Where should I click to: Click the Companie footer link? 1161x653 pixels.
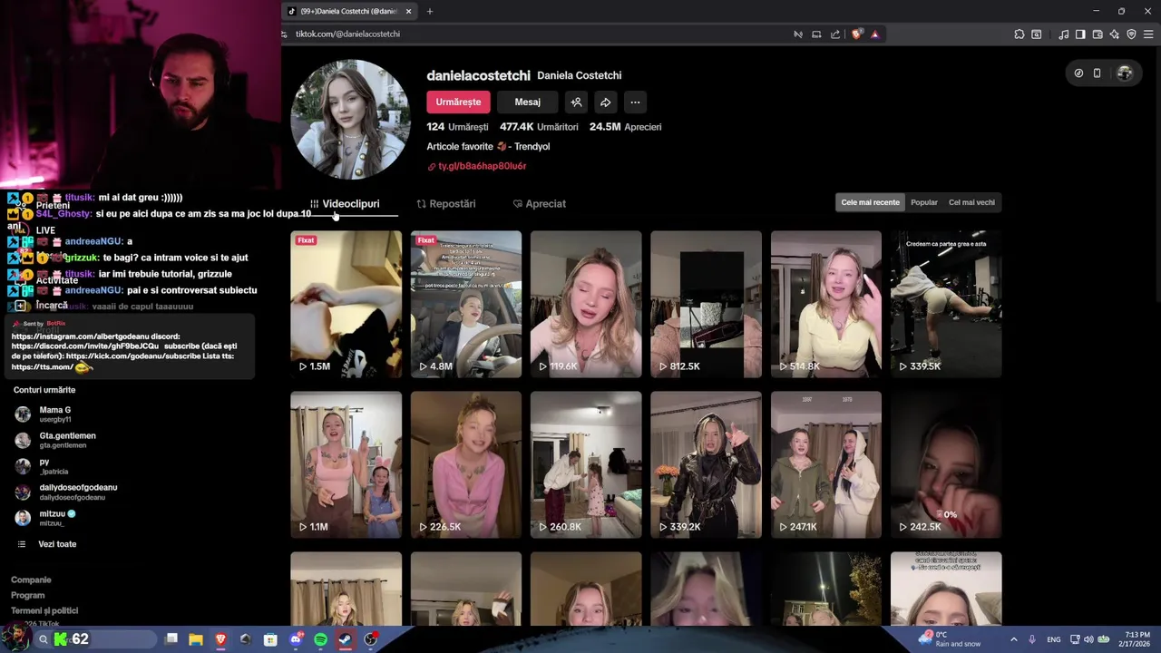pos(31,580)
